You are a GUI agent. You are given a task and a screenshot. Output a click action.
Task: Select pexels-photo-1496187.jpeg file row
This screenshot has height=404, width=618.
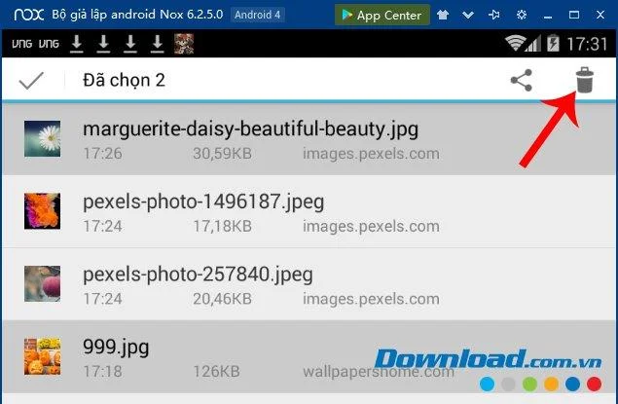coord(309,212)
